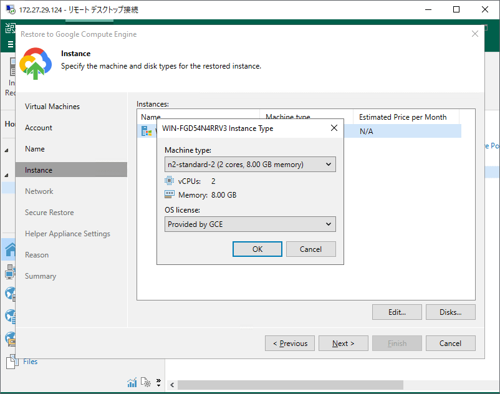This screenshot has width=500, height=394.
Task: Click the Files link in Veeam sidebar
Action: 31,362
